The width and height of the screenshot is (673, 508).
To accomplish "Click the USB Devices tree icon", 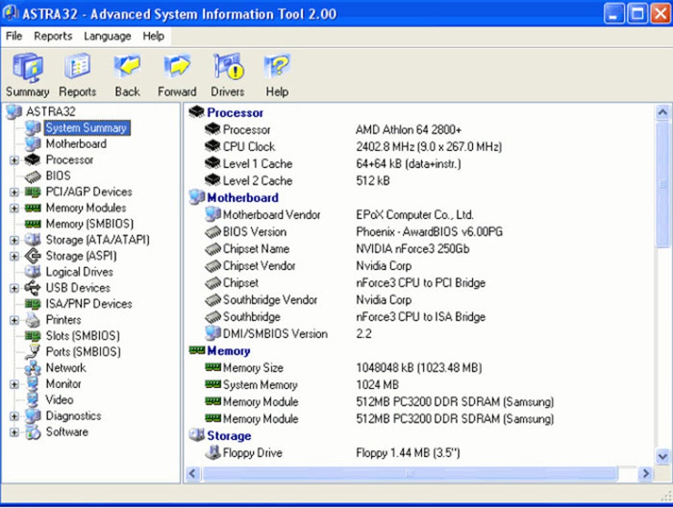I will coord(32,288).
